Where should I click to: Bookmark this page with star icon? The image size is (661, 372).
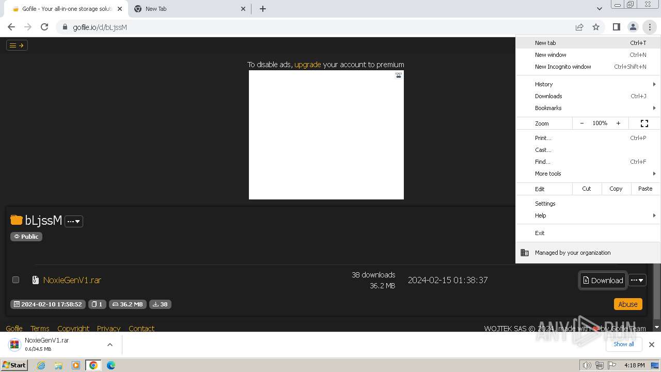pyautogui.click(x=596, y=27)
